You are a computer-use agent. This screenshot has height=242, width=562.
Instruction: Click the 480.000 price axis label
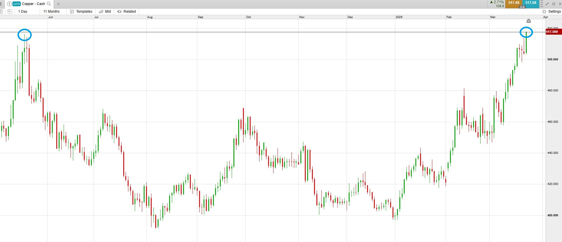tap(553, 91)
